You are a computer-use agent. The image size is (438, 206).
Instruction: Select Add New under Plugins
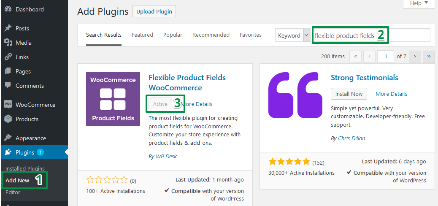point(17,180)
